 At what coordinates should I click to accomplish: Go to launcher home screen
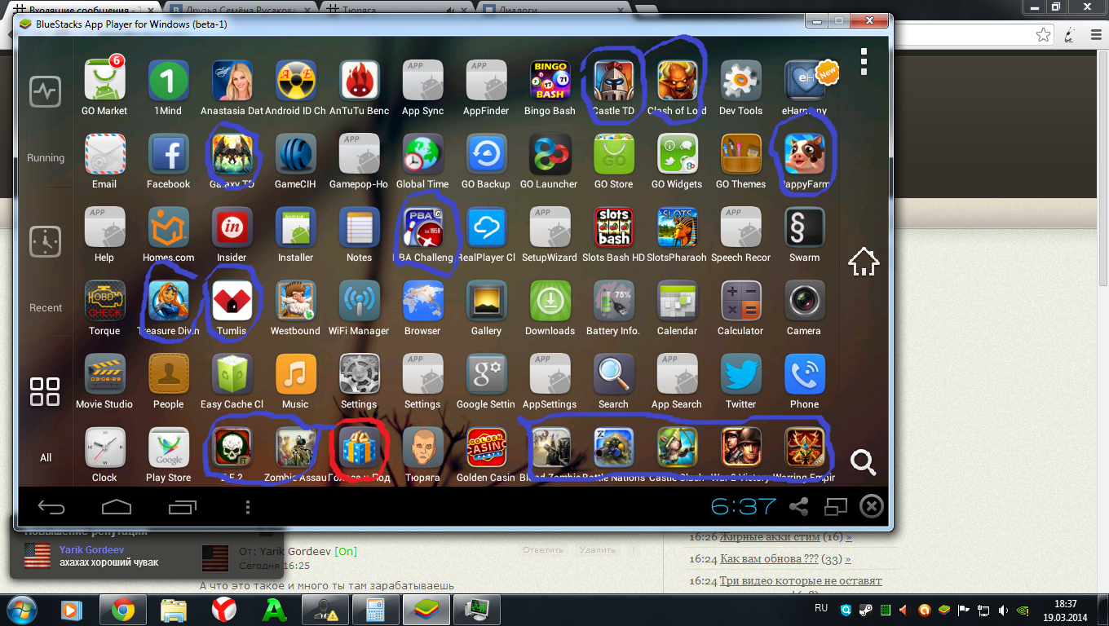tap(864, 262)
